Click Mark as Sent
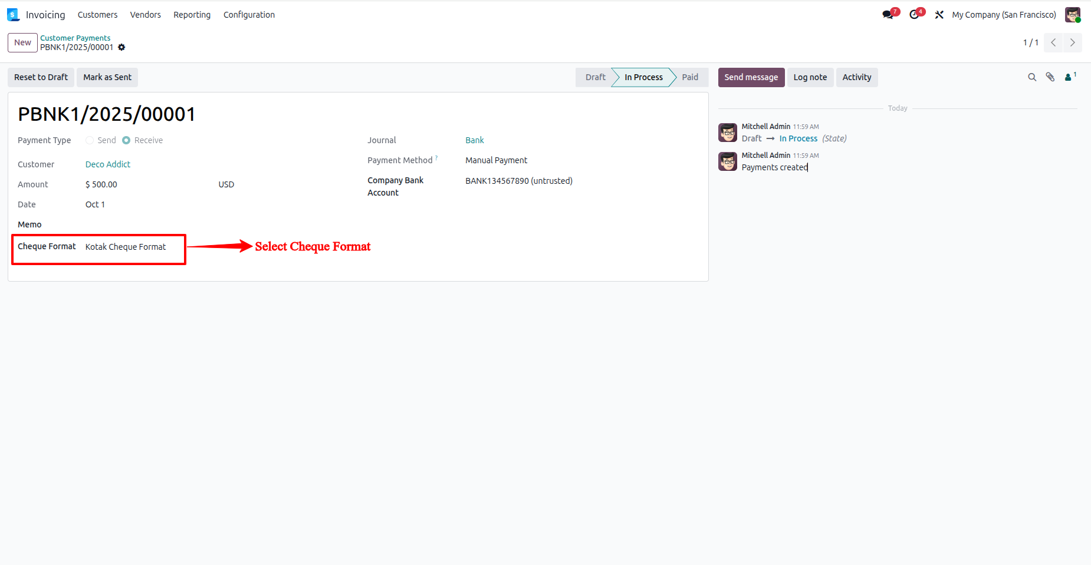 [107, 77]
